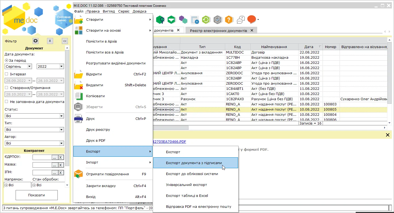Image resolution: width=394 pixels, height=213 pixels.
Task: Select Помістити в Архів menu item
Action: [x=113, y=42]
